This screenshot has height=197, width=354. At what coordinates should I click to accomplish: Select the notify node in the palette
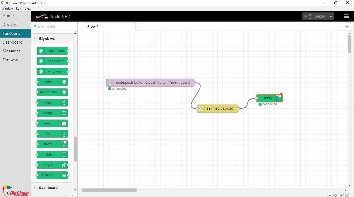pos(52,144)
